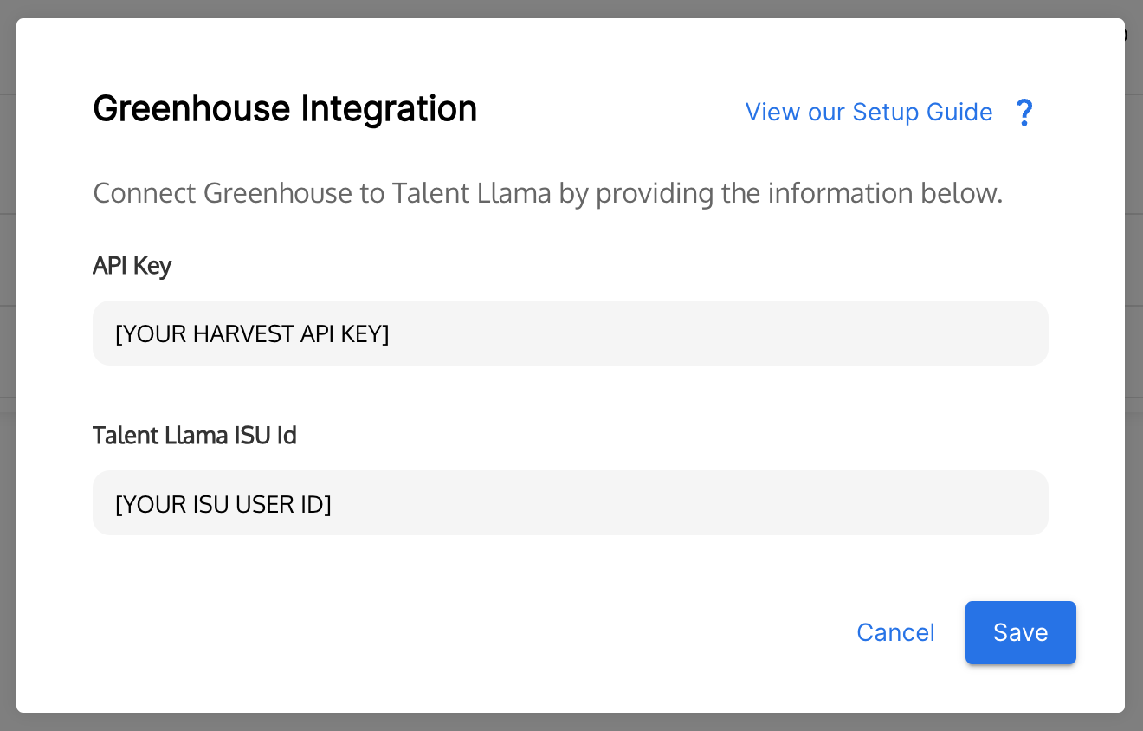Click the blue question mark help icon

(1024, 113)
